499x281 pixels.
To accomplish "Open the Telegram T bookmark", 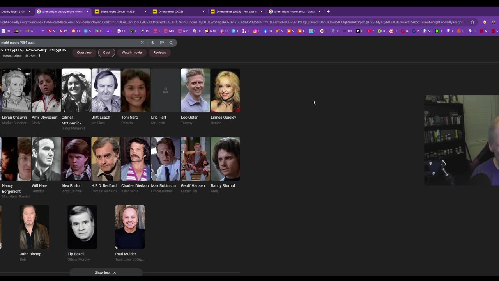I will pyautogui.click(x=235, y=31).
